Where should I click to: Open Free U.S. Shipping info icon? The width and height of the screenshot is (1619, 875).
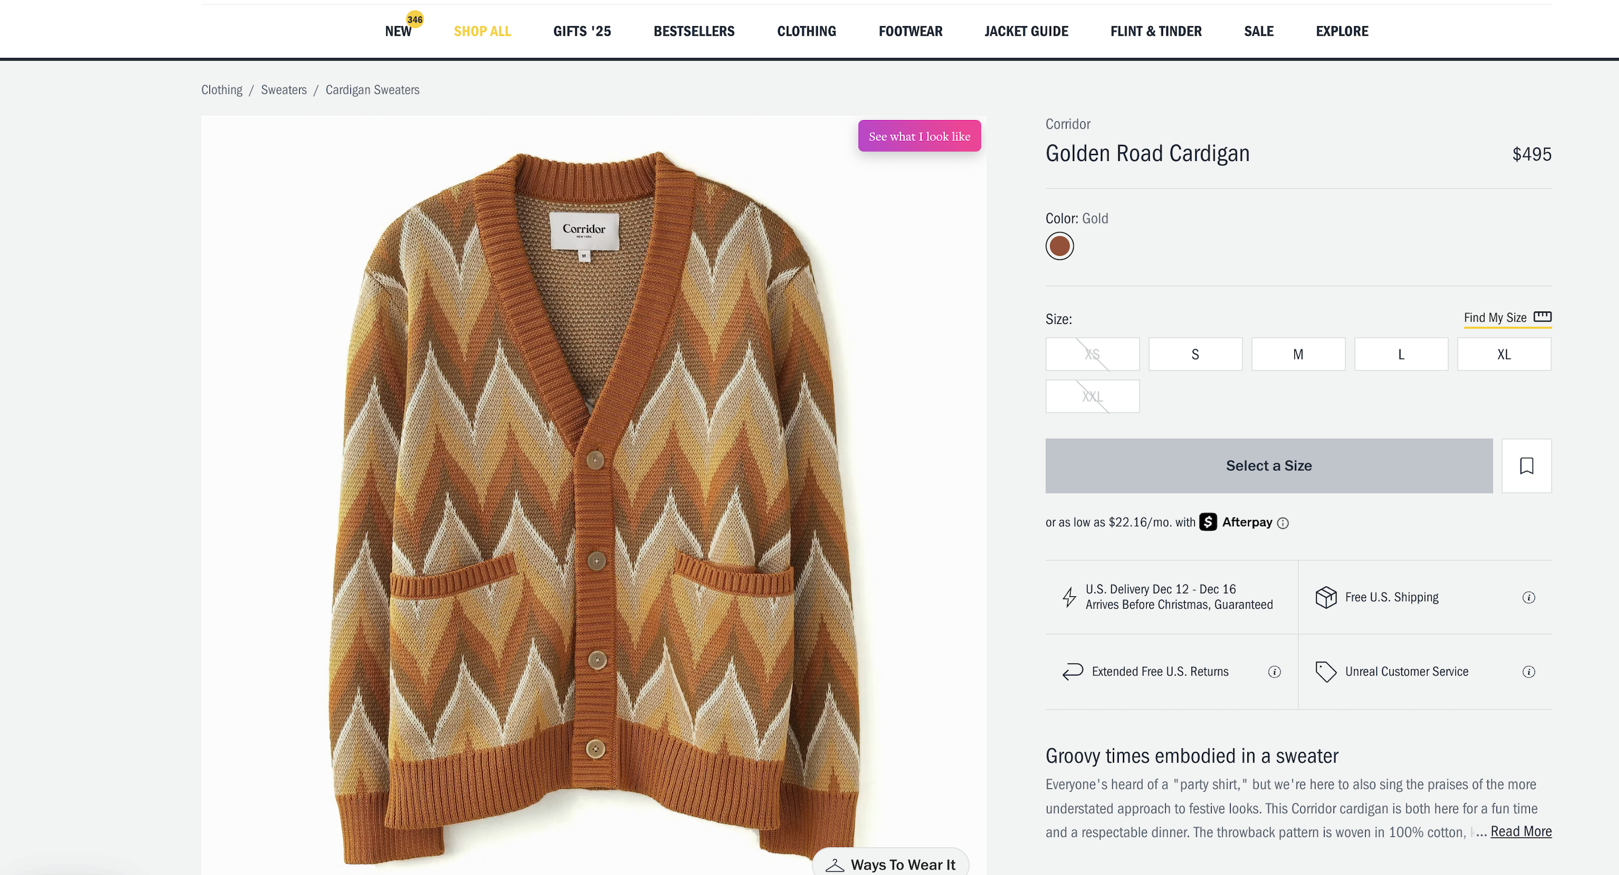click(1529, 597)
